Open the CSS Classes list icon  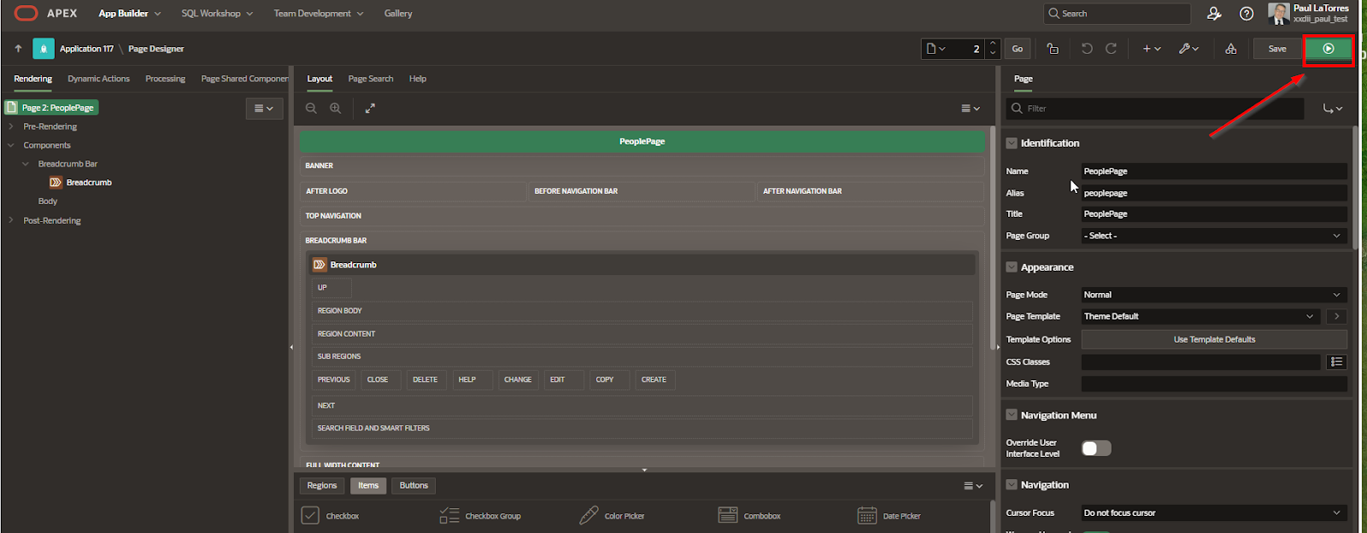click(1337, 362)
